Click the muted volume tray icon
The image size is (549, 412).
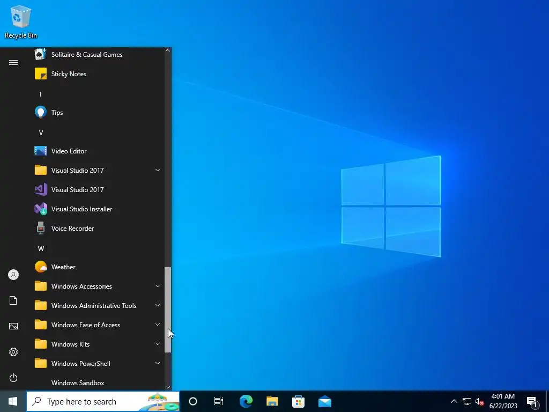point(479,401)
